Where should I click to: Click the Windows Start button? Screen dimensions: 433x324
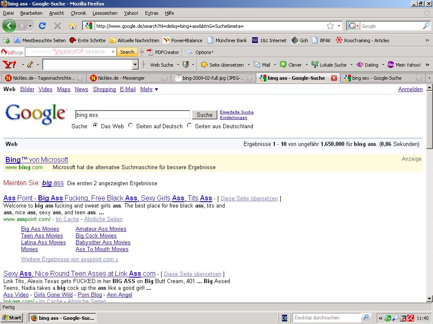tap(11, 318)
